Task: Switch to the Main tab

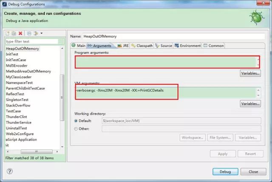Action: click(x=79, y=45)
